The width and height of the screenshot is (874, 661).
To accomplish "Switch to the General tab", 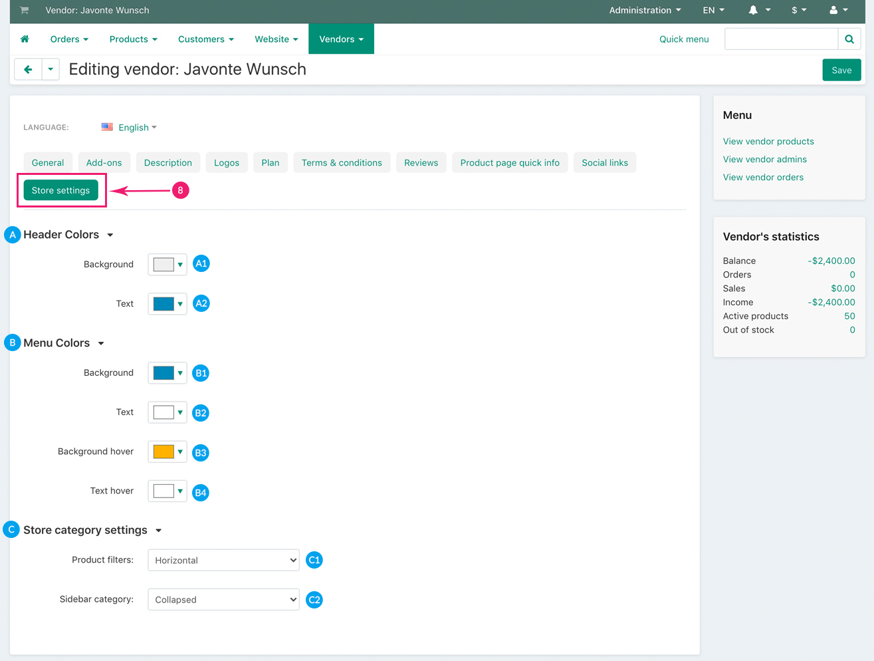I will (48, 163).
